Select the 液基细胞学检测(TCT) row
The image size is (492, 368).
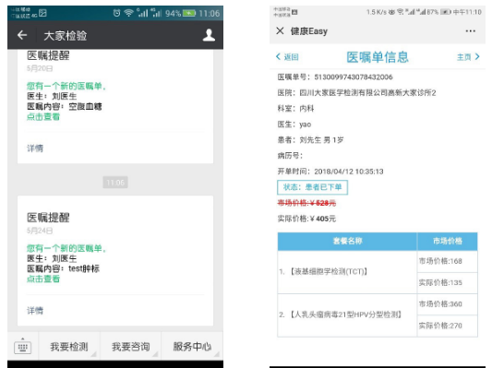[347, 271]
